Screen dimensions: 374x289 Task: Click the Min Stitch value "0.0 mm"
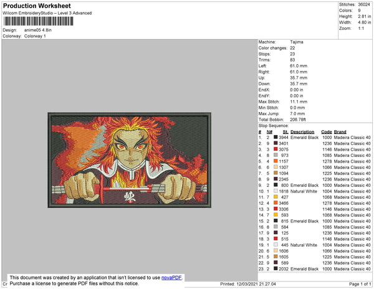tap(297, 108)
